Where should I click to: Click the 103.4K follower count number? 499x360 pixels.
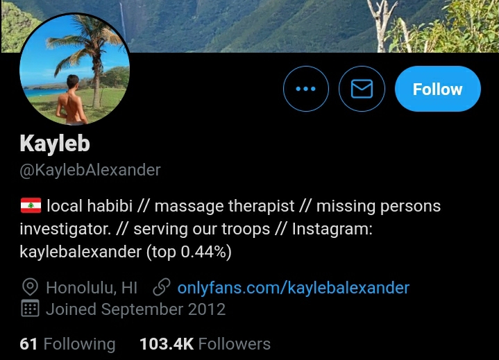pos(167,344)
